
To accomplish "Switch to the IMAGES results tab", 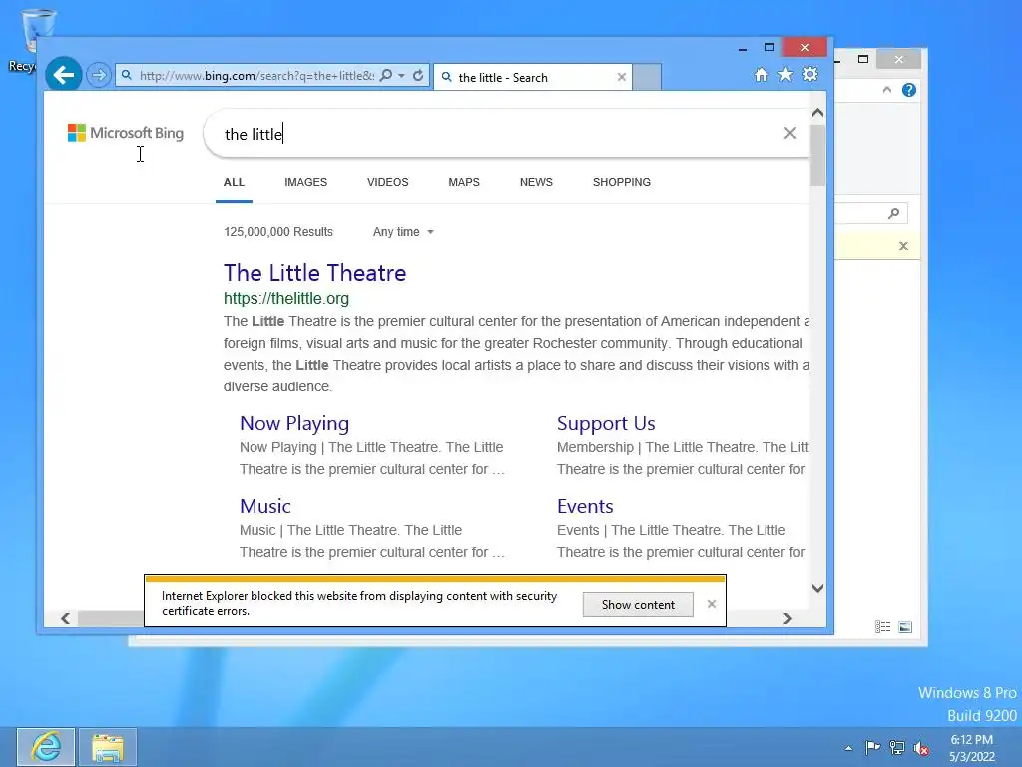I will [305, 182].
